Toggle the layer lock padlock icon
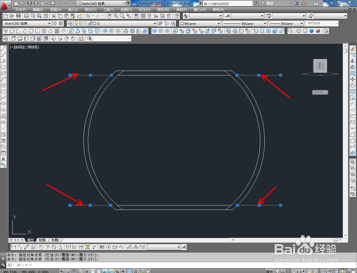This screenshot has height=273, width=357. pyautogui.click(x=91, y=23)
